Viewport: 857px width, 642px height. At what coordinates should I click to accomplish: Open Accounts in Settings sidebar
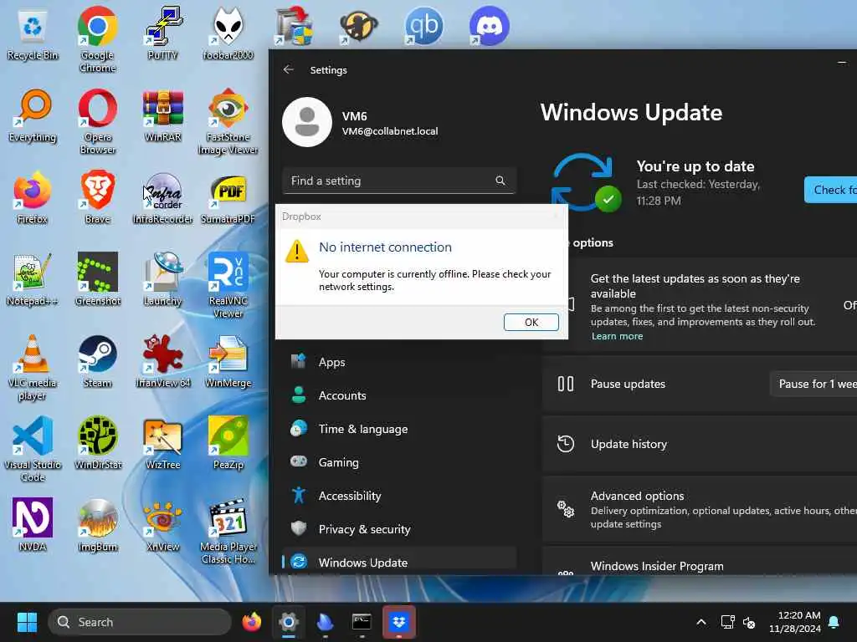399,395
